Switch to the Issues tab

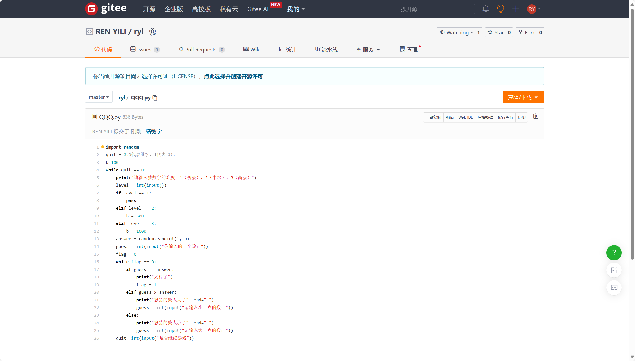[145, 49]
